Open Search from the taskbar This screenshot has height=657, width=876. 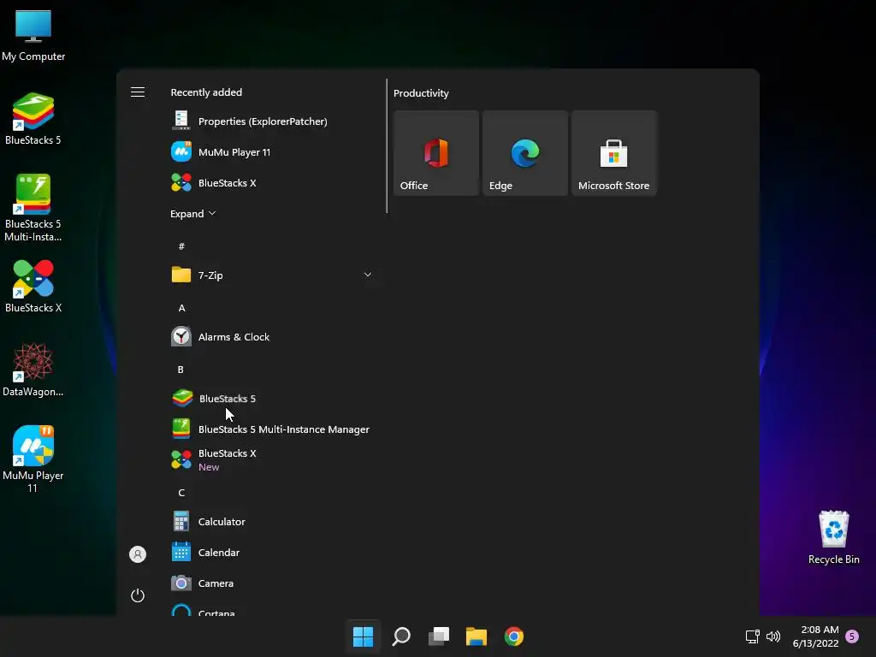click(401, 636)
